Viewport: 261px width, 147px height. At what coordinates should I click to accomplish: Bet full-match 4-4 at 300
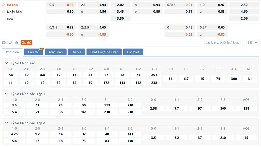[x=234, y=79]
